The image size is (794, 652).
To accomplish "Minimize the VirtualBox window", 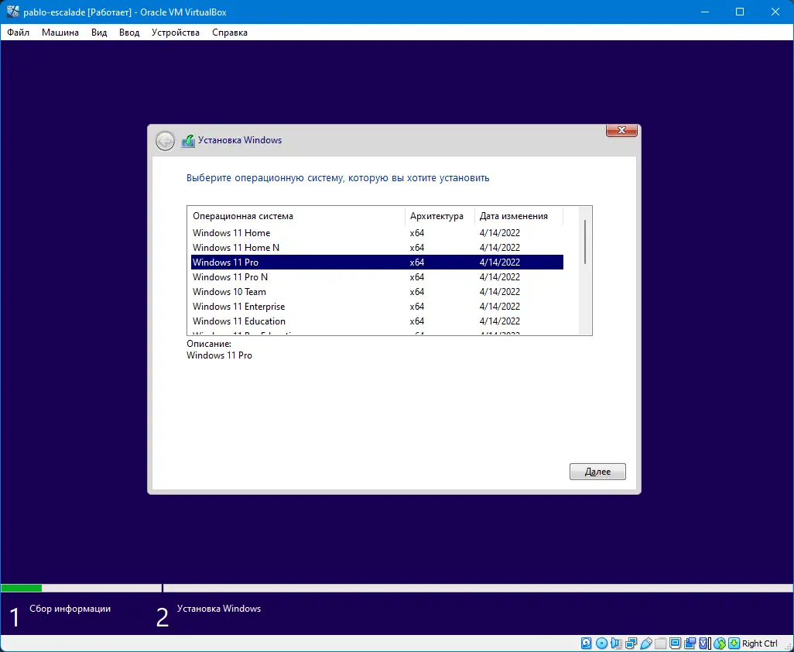I will [704, 12].
